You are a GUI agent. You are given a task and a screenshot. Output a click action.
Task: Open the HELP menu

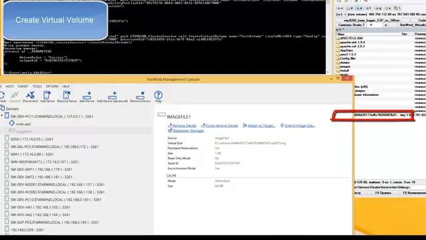point(66,86)
